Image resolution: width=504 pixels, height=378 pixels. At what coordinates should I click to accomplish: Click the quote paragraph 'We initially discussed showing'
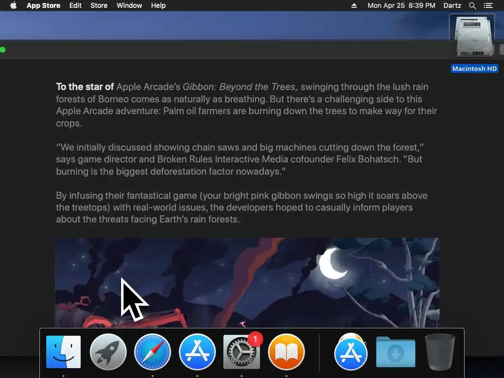point(240,159)
